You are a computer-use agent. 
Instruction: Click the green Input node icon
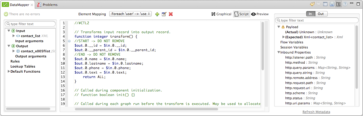point(13,31)
